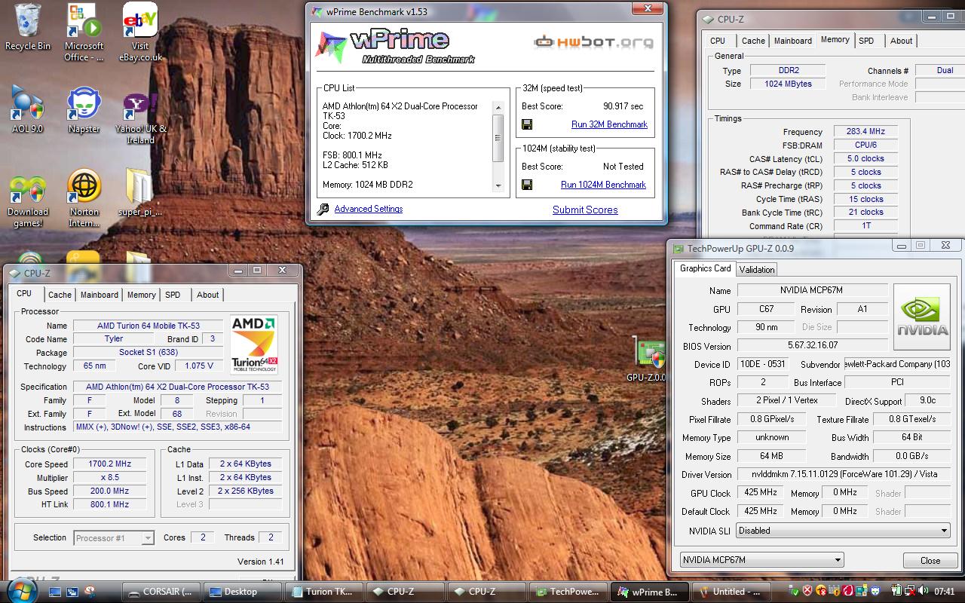Click the BIOS Version field 5.67.32.16.07

813,346
